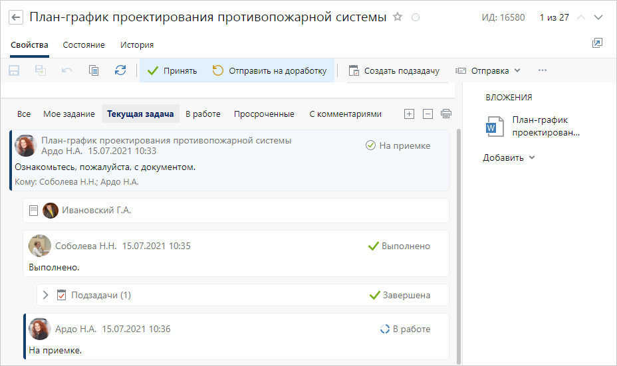The width and height of the screenshot is (617, 366).
Task: Refresh the task card
Action: 120,70
